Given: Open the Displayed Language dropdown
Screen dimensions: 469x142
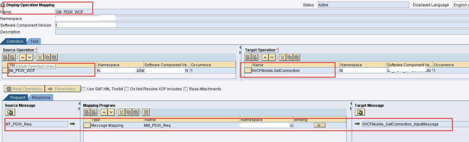Looking at the screenshot, I should (x=460, y=5).
